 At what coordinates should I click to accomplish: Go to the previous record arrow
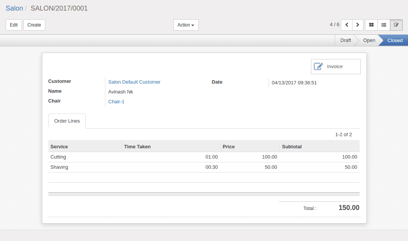(346, 25)
